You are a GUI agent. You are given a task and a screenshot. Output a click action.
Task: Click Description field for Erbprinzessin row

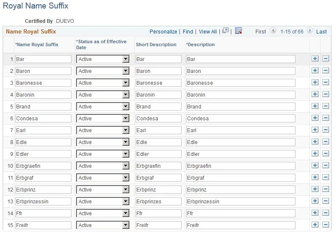pos(240,202)
